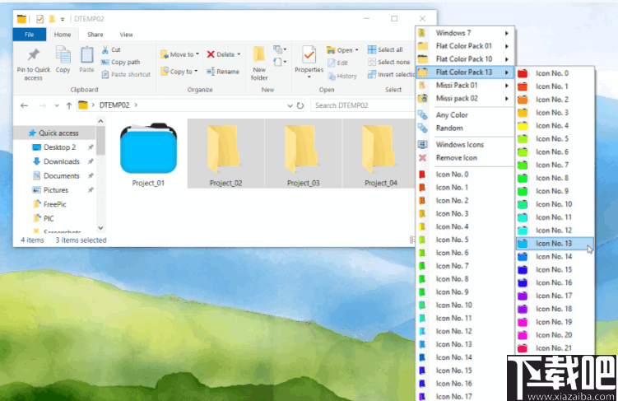Click the Up one level arrow
This screenshot has width=618, height=401.
pos(69,105)
